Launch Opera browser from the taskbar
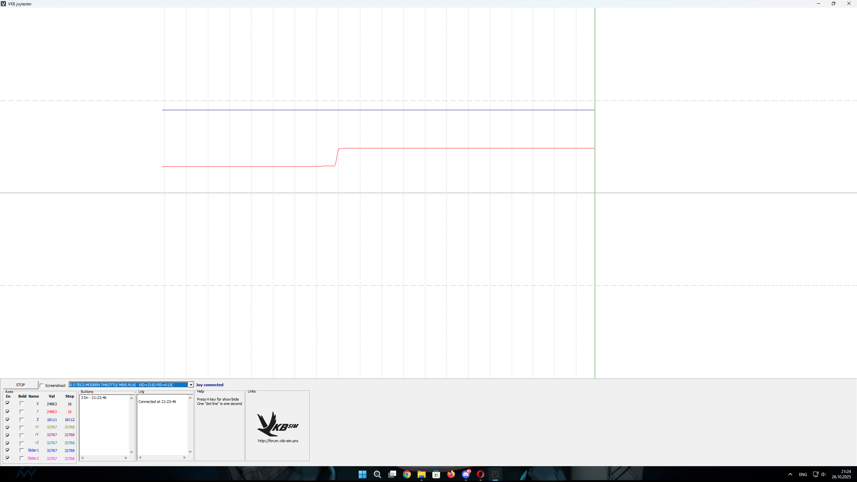This screenshot has width=857, height=482. [x=480, y=474]
